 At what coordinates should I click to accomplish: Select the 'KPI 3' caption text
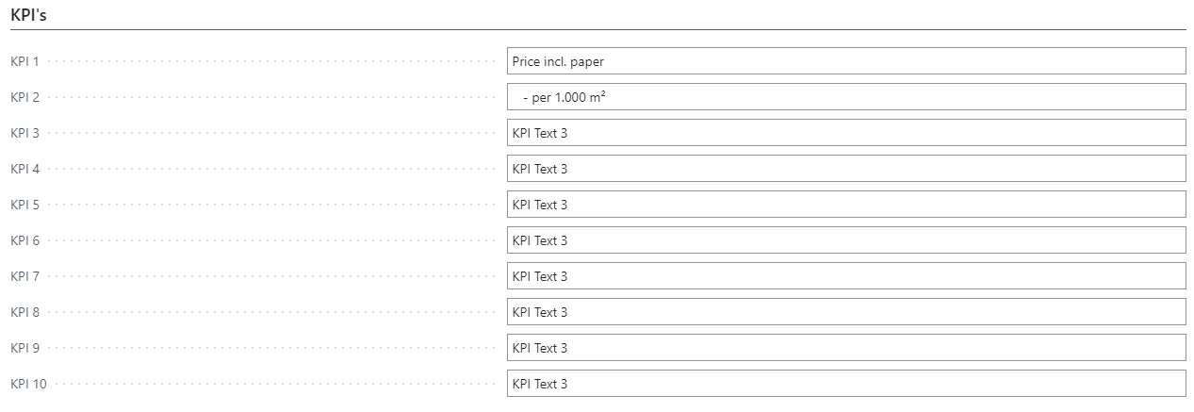pos(25,133)
